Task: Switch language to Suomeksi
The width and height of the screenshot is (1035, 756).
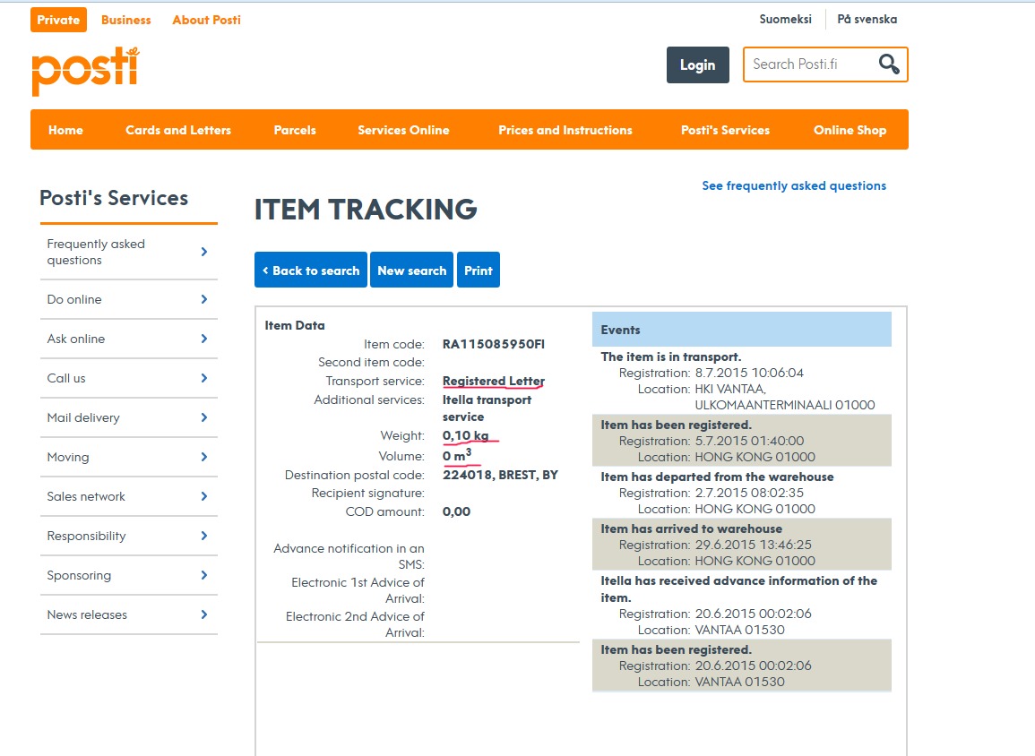Action: pos(786,19)
